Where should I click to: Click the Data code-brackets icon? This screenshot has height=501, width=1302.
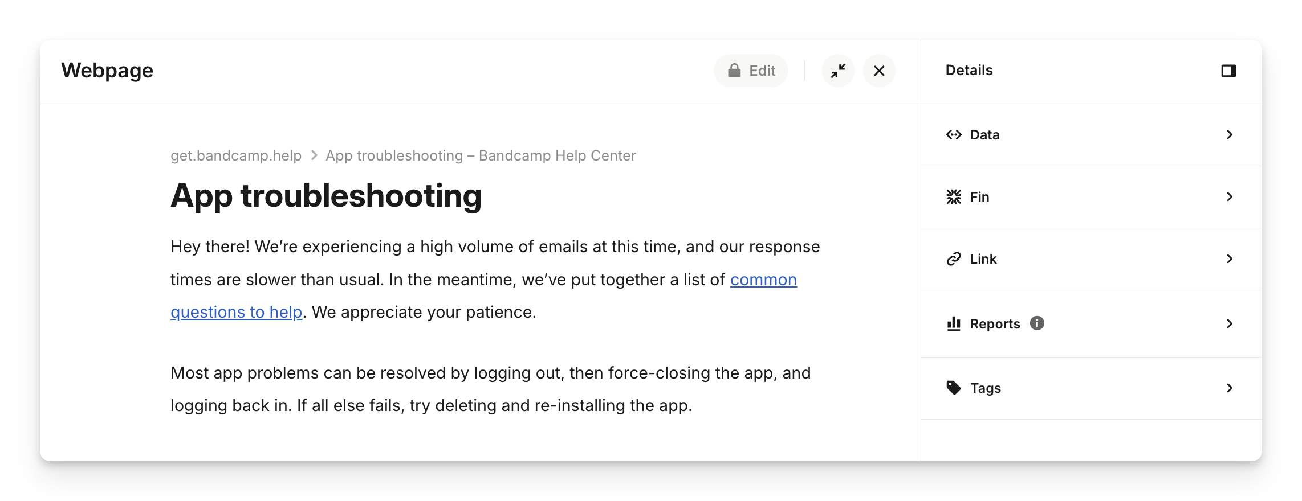tap(954, 135)
